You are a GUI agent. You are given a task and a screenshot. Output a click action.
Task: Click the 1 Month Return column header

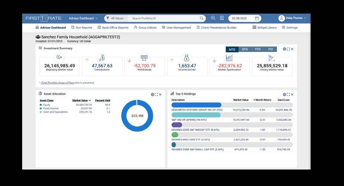click(x=262, y=100)
